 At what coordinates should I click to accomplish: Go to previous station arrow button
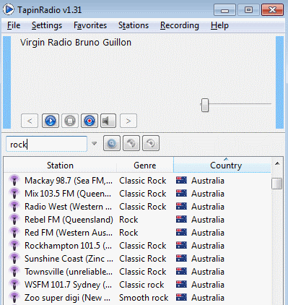(x=30, y=121)
